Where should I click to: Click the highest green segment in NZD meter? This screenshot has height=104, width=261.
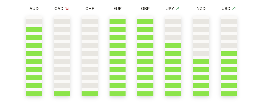click(x=201, y=61)
